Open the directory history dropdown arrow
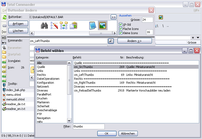This screenshot has height=139, width=202. coord(198,38)
